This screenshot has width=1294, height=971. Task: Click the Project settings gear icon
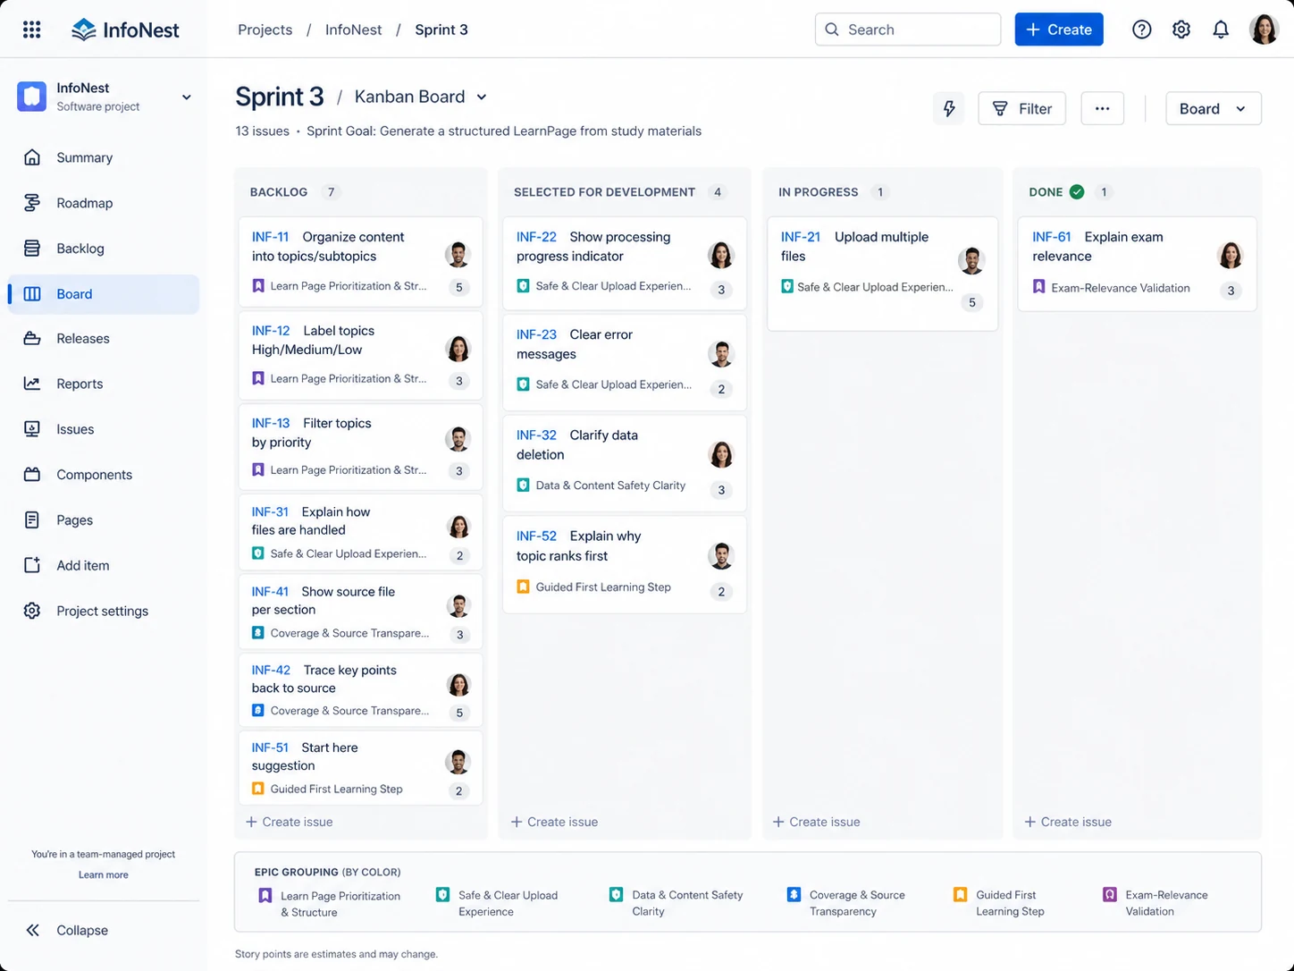coord(32,611)
